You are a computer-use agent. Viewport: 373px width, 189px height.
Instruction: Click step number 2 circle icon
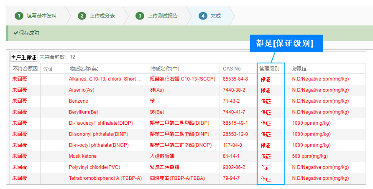(82, 16)
